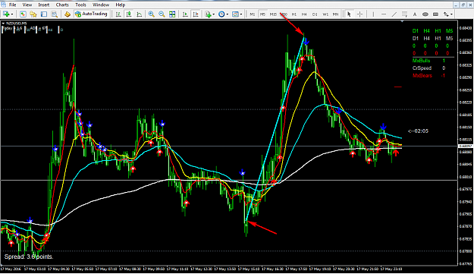Show the Terminal panel icon
Viewport: 474px width, 274px height.
click(44, 14)
